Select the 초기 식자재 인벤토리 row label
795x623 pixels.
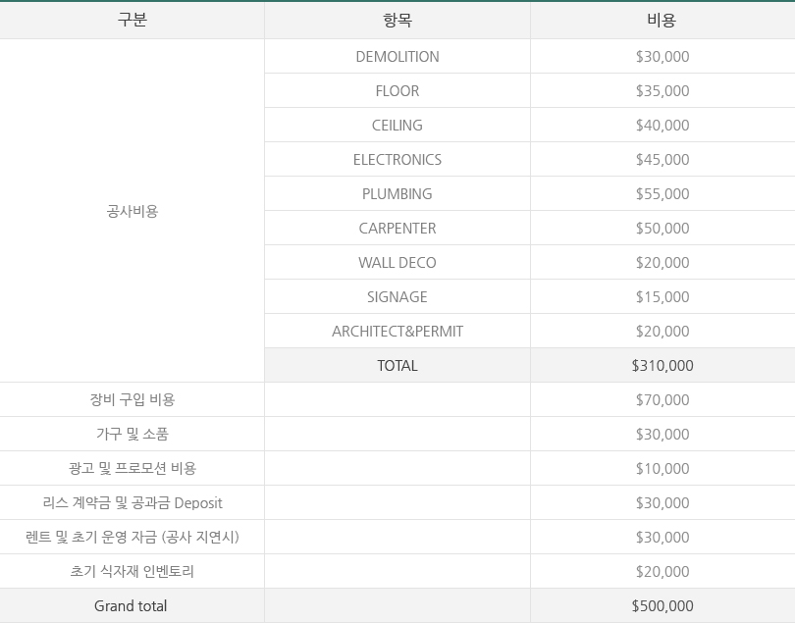(x=132, y=571)
